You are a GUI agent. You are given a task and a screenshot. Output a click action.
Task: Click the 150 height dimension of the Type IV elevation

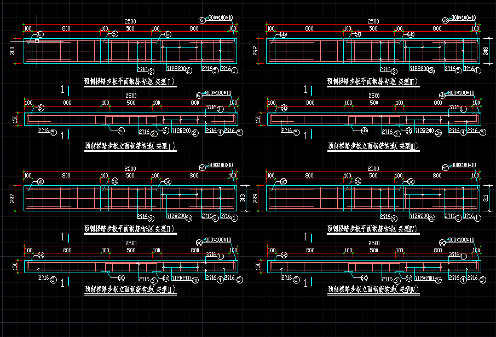258,267
